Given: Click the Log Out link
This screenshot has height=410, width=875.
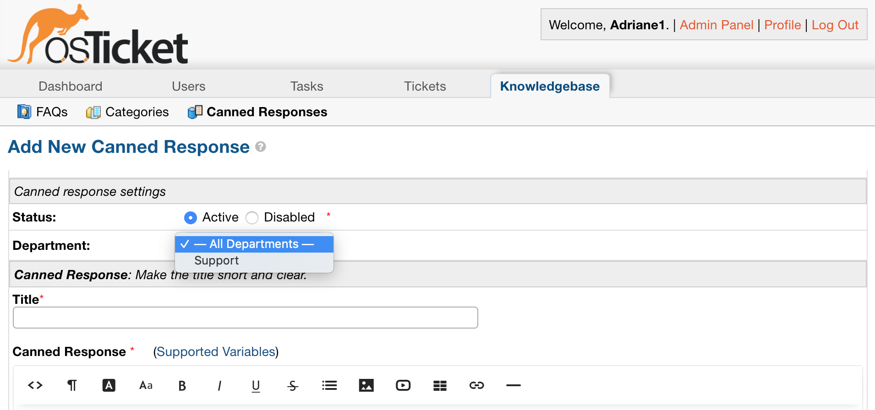Looking at the screenshot, I should coord(835,25).
